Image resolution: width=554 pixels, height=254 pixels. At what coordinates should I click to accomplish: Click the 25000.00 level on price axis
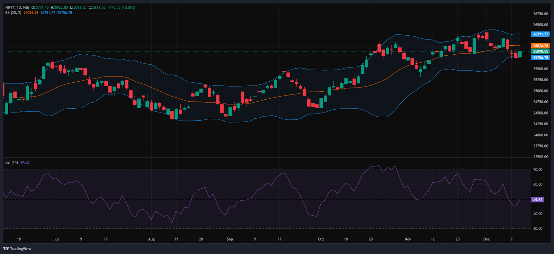click(x=540, y=91)
